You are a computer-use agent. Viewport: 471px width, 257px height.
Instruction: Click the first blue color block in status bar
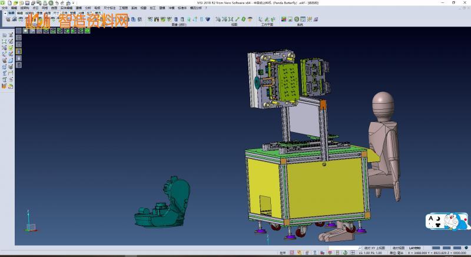(436, 248)
